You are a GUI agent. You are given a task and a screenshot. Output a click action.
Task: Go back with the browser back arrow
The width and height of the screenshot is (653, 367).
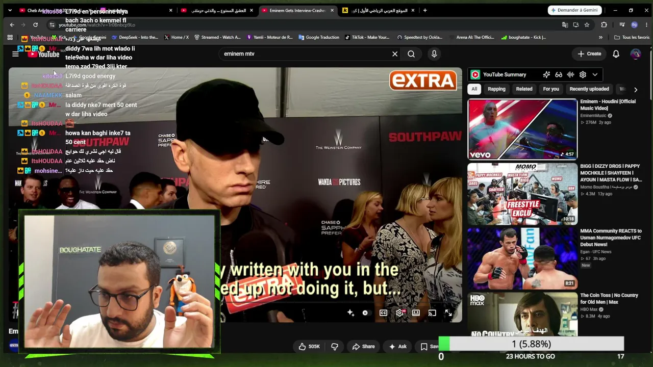(12, 24)
